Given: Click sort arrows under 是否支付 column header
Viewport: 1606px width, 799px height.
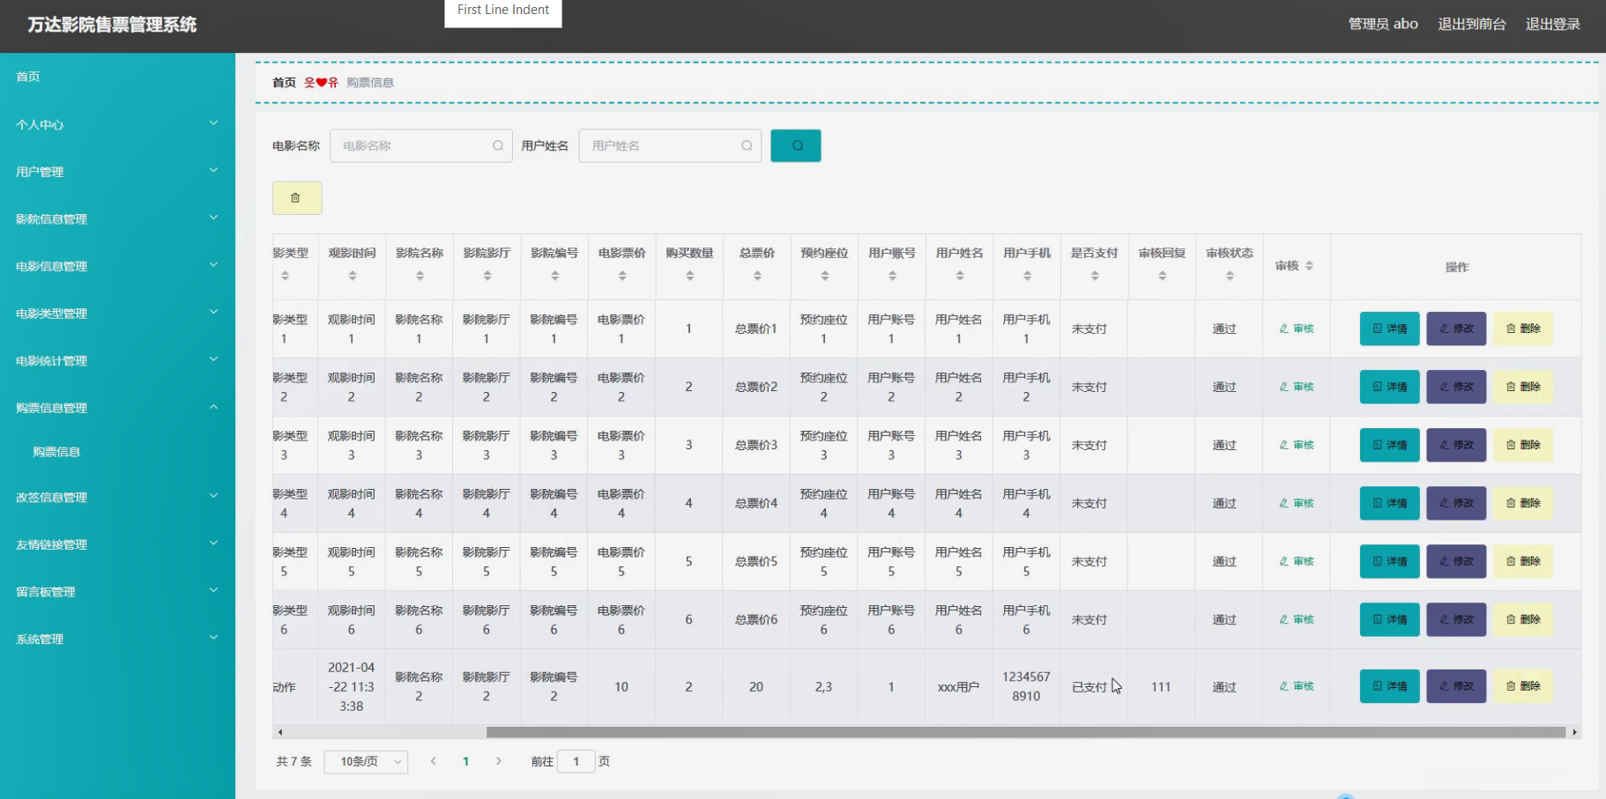Looking at the screenshot, I should pos(1094,276).
